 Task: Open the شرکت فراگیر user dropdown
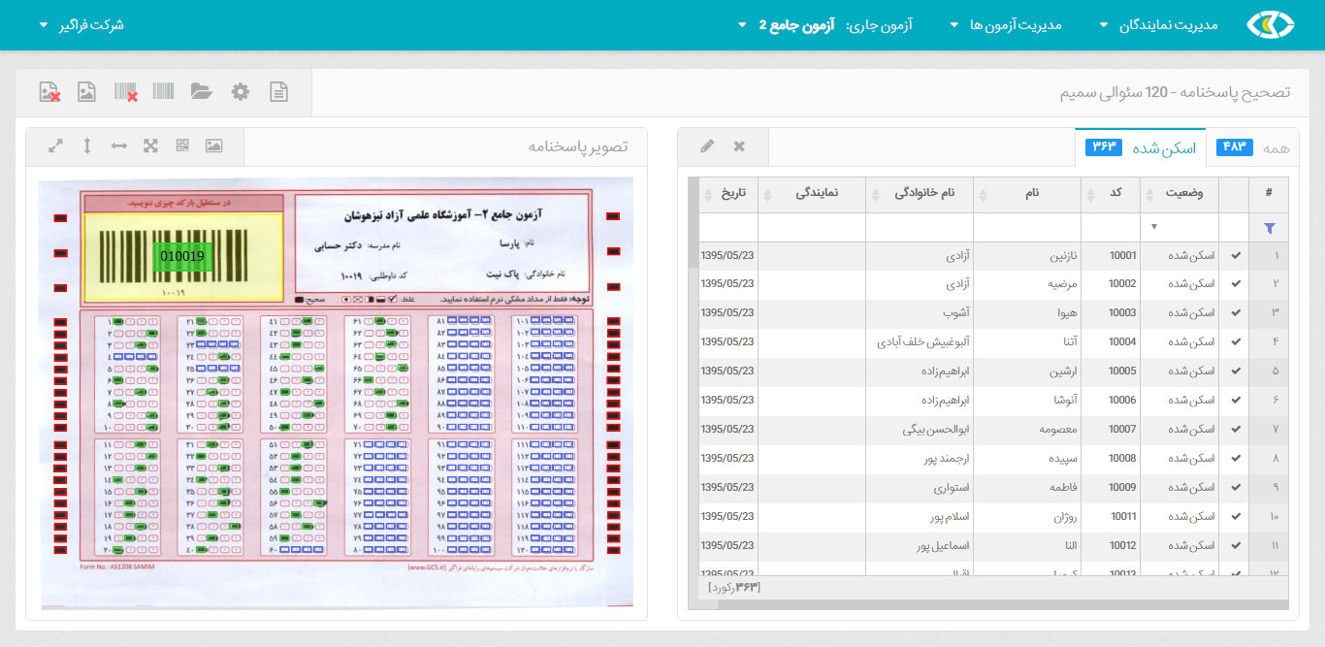point(81,25)
